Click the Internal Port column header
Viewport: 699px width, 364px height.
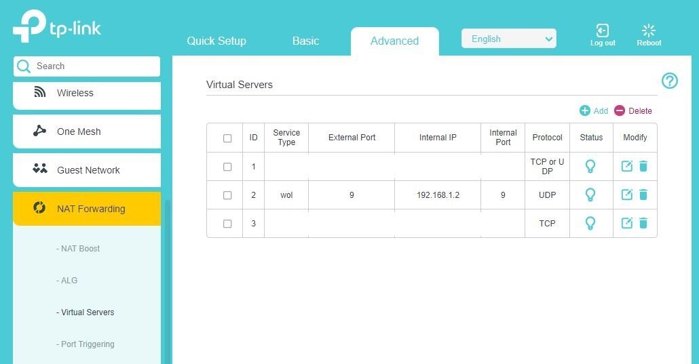point(503,138)
